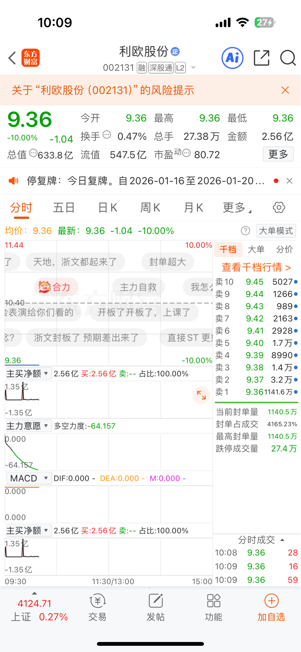Open MACD indicator dropdown
The height and width of the screenshot is (652, 301).
tap(28, 478)
